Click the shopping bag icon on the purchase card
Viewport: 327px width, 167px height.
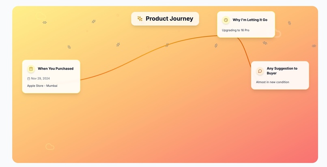31,69
